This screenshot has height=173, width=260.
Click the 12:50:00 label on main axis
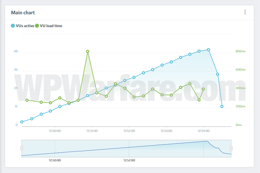tap(55, 131)
